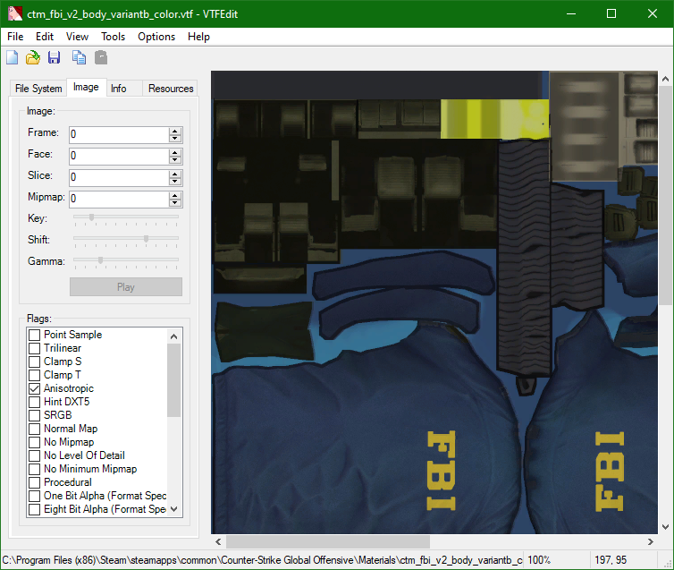
Task: Click the Flags list scroll down arrow
Action: point(174,509)
